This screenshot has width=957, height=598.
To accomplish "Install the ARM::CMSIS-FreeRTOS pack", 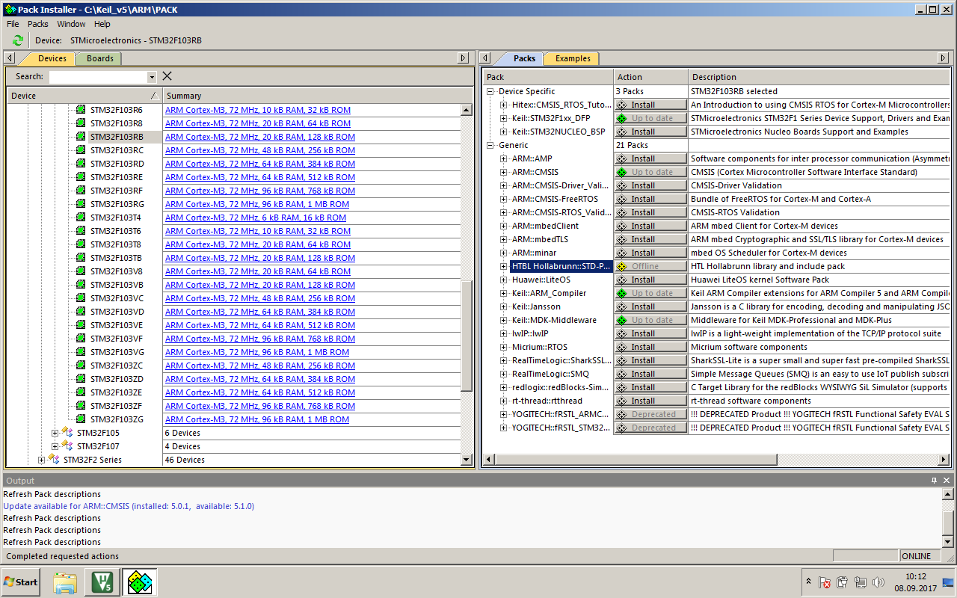I will pos(650,199).
